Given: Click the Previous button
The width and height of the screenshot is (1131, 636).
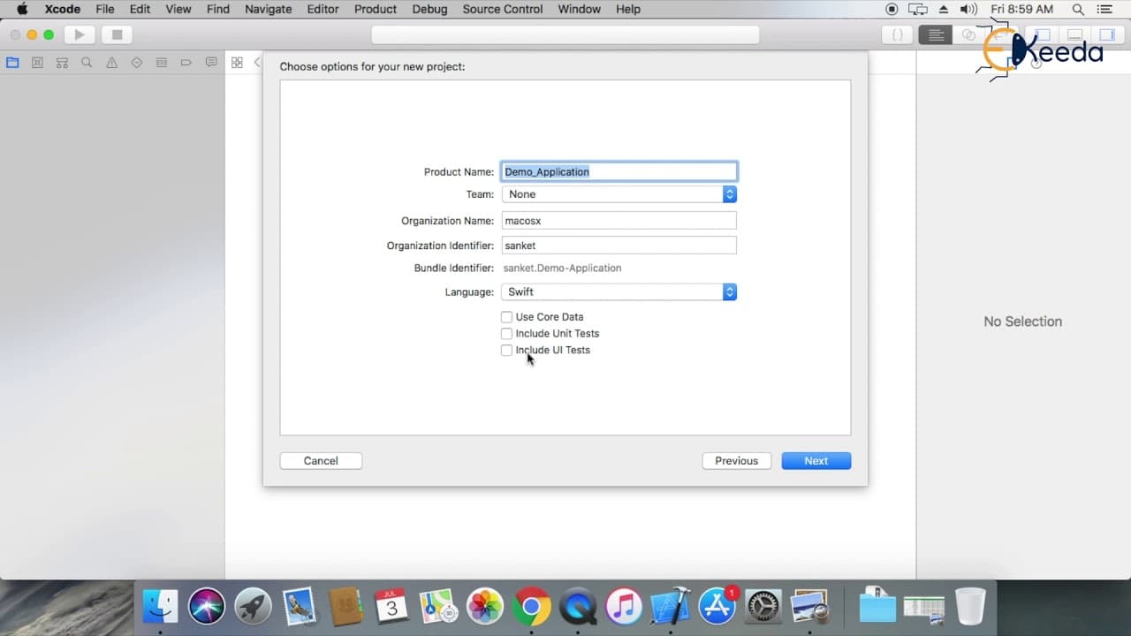Looking at the screenshot, I should pos(737,460).
